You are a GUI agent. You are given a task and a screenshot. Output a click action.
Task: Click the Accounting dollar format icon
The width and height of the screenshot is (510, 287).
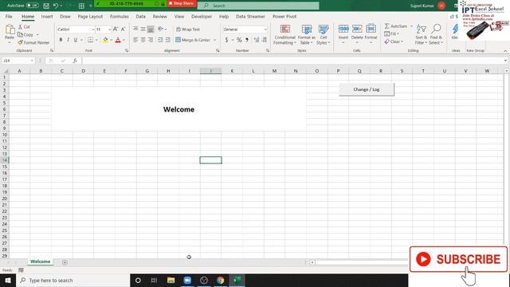pos(226,40)
